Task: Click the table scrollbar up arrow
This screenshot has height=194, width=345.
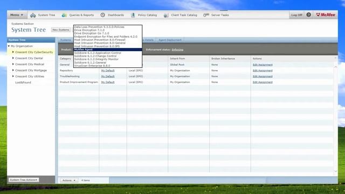Action: (335, 67)
